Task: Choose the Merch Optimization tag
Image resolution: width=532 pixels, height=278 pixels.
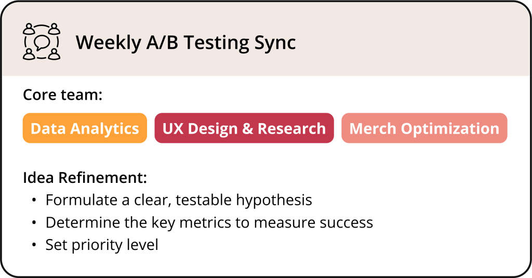Action: pos(424,128)
